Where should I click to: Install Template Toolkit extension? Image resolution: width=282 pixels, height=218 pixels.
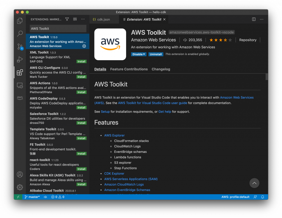pyautogui.click(x=82, y=138)
